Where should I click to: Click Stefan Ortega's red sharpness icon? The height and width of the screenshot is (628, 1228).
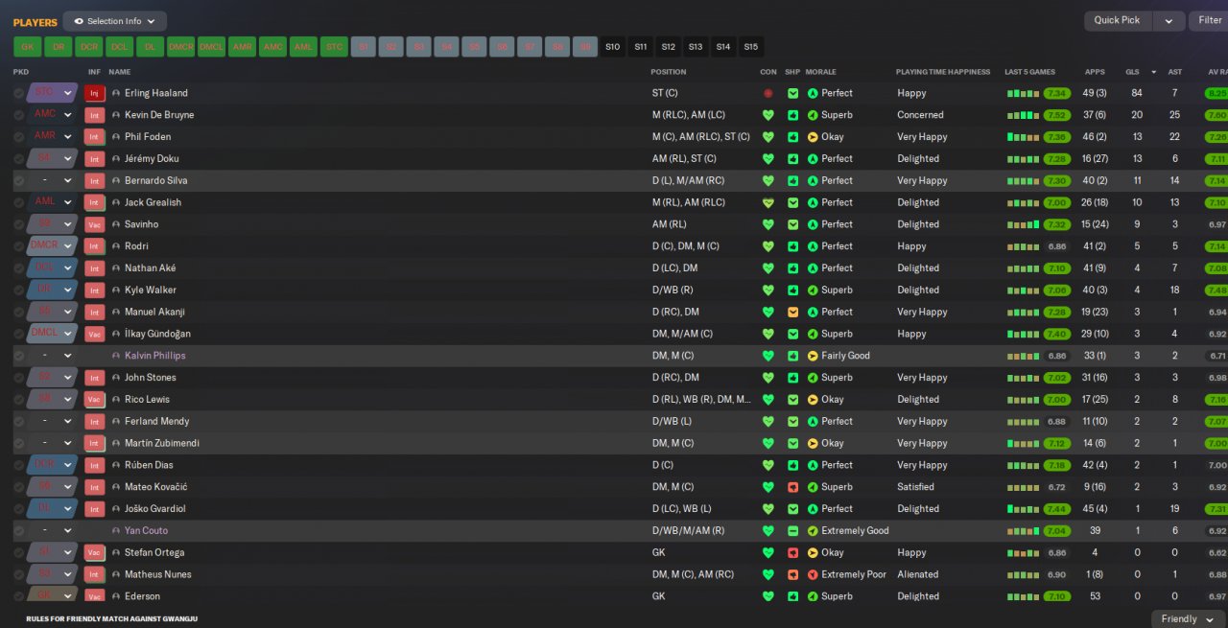(792, 552)
